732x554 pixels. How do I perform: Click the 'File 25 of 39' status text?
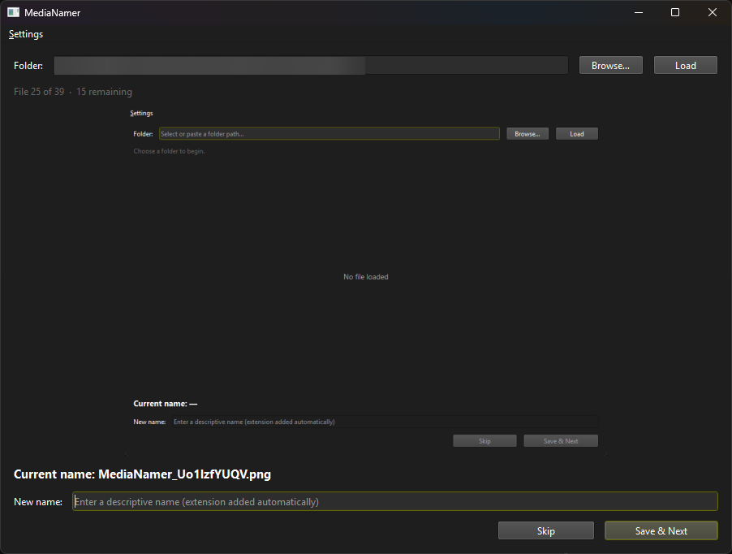[39, 92]
